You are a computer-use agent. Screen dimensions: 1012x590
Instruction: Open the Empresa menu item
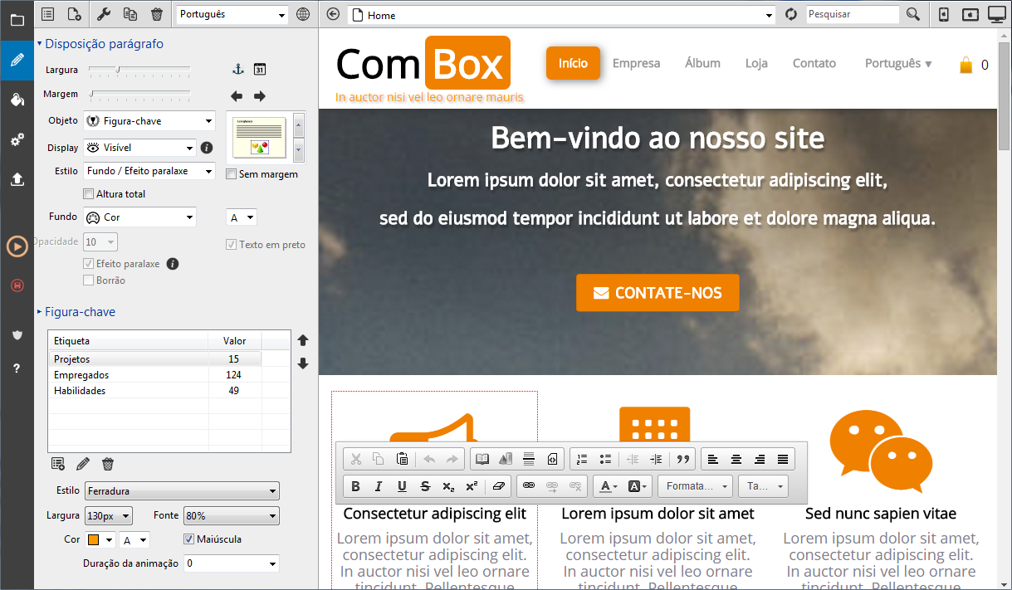[636, 63]
